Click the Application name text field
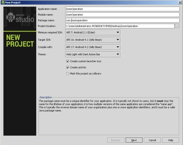The height and width of the screenshot is (145, 183). pos(122,9)
